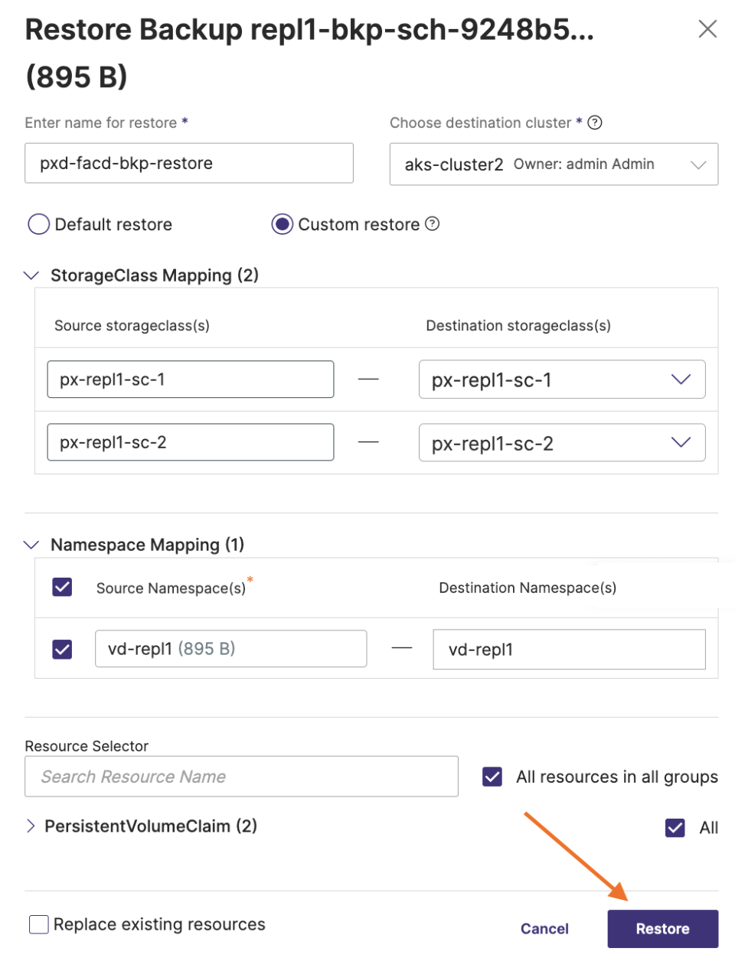
Task: Select the Default restore radio button
Action: (x=38, y=224)
